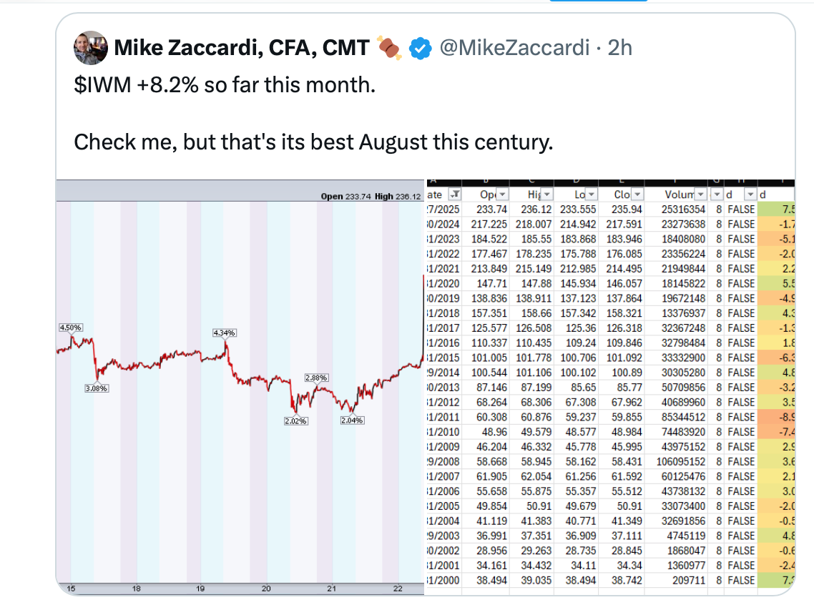Click the $IWM cashtag in the tweet

pos(102,87)
